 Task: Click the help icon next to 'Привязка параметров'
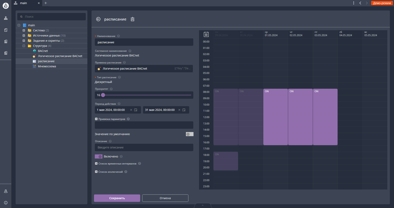(128, 119)
